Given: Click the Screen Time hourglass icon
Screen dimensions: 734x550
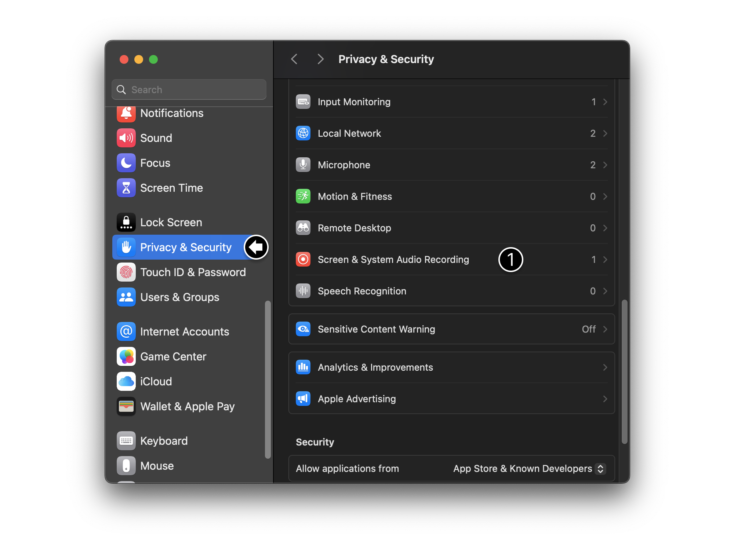Looking at the screenshot, I should [126, 188].
